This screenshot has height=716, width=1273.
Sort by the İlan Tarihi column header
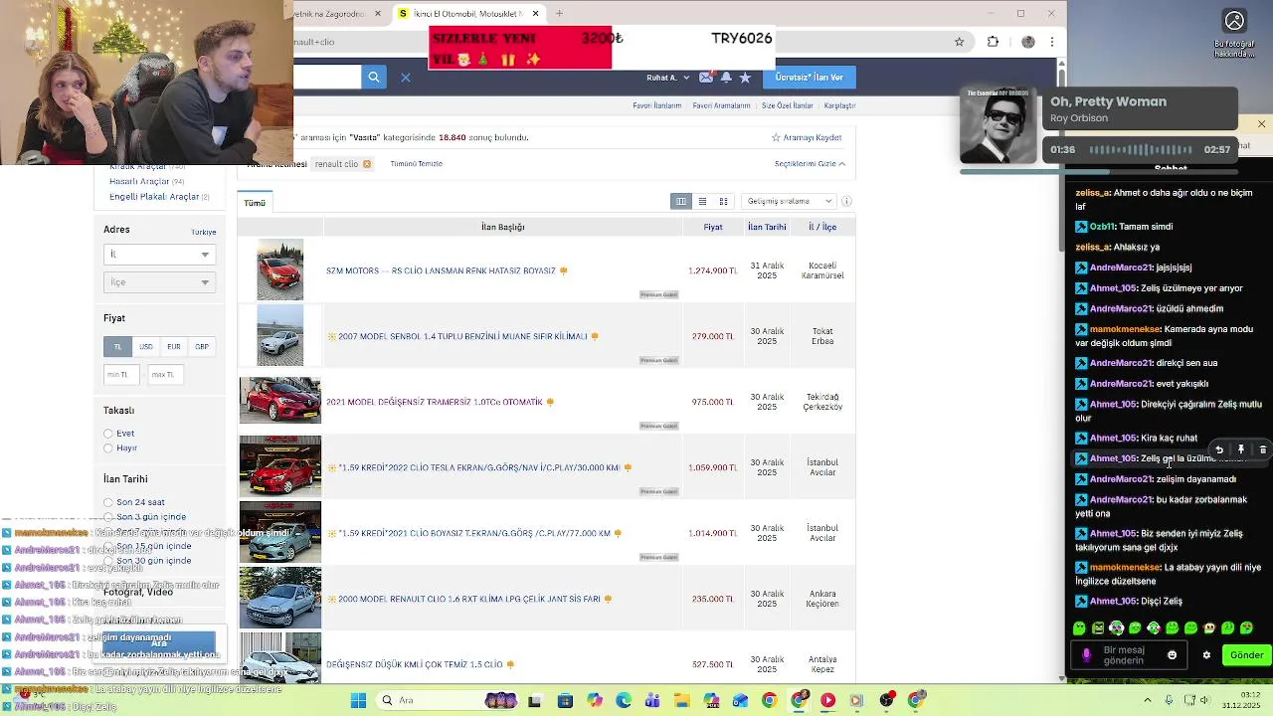click(767, 227)
